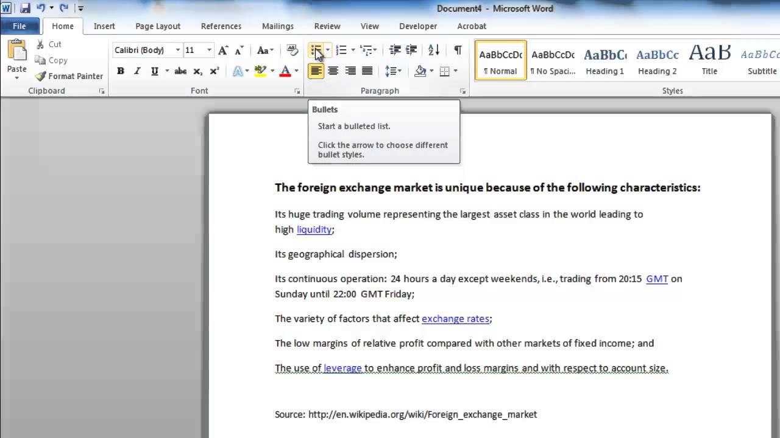Toggle Underline formatting
This screenshot has width=780, height=438.
click(x=154, y=71)
